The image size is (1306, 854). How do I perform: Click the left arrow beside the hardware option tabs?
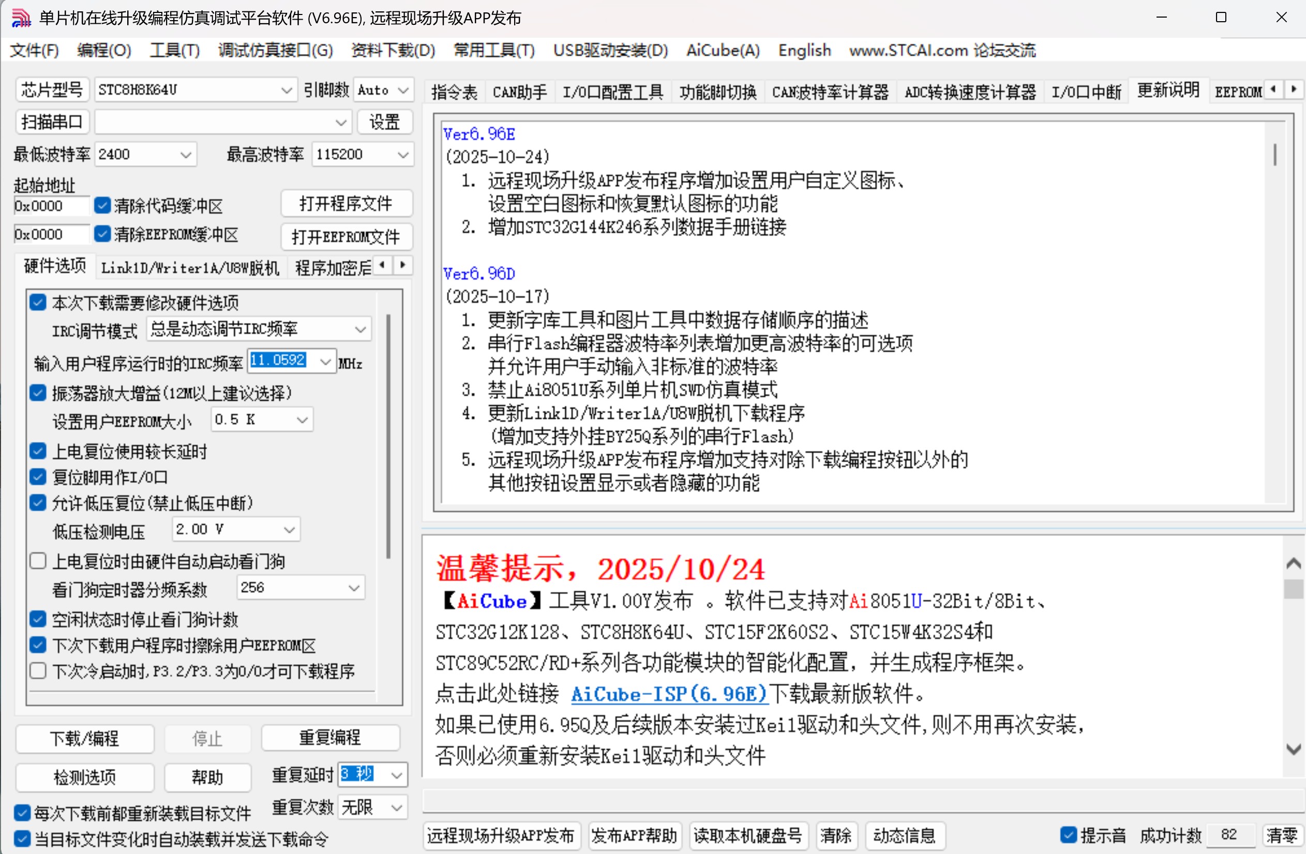click(x=382, y=265)
